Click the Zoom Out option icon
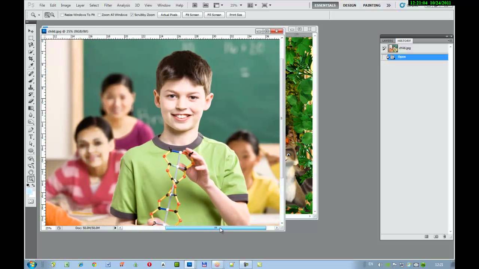 (x=52, y=15)
